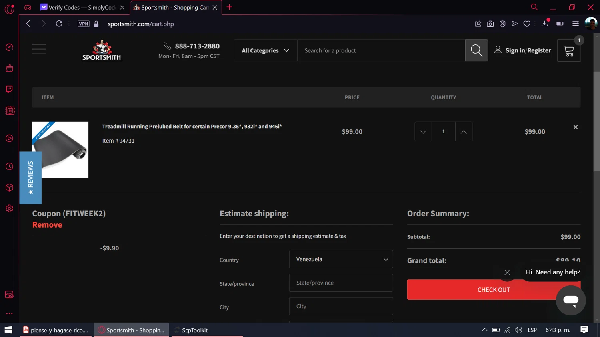Remove the treadmill belt item from cart

point(576,127)
